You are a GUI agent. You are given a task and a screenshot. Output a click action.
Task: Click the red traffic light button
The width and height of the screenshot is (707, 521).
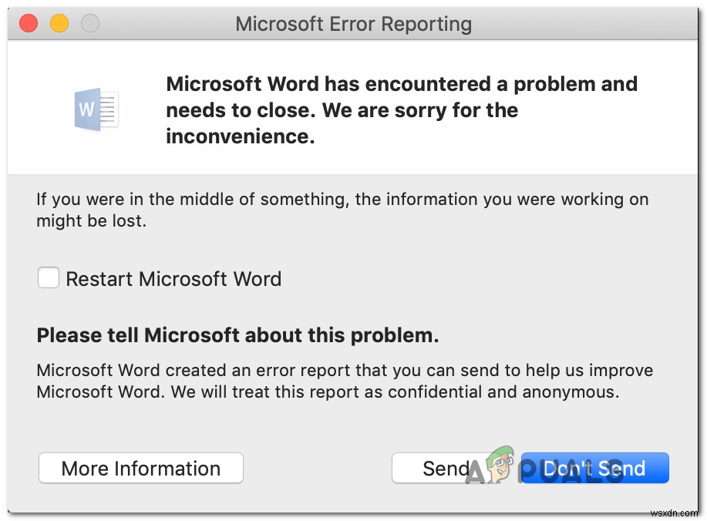pos(29,23)
